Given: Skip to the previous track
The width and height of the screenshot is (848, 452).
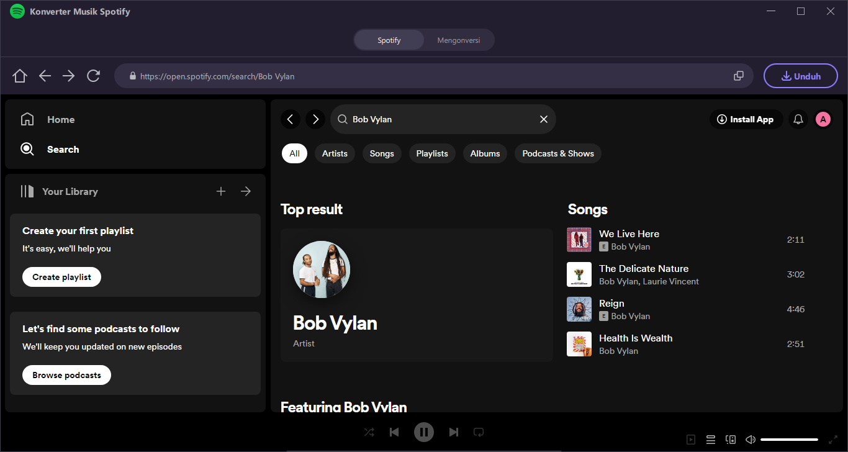Looking at the screenshot, I should (x=394, y=432).
